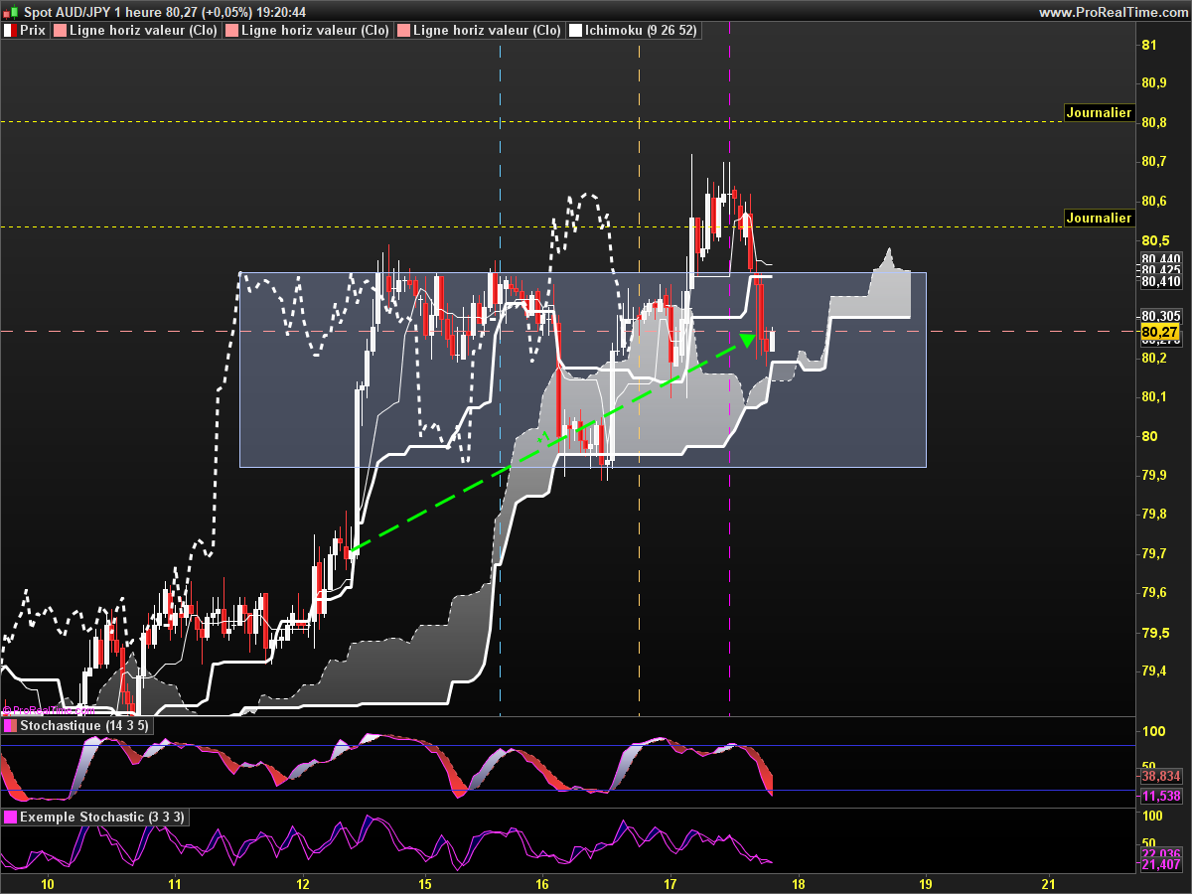Click the 11,538 stochastic value
Screen dimensions: 1192x894
pyautogui.click(x=1160, y=796)
